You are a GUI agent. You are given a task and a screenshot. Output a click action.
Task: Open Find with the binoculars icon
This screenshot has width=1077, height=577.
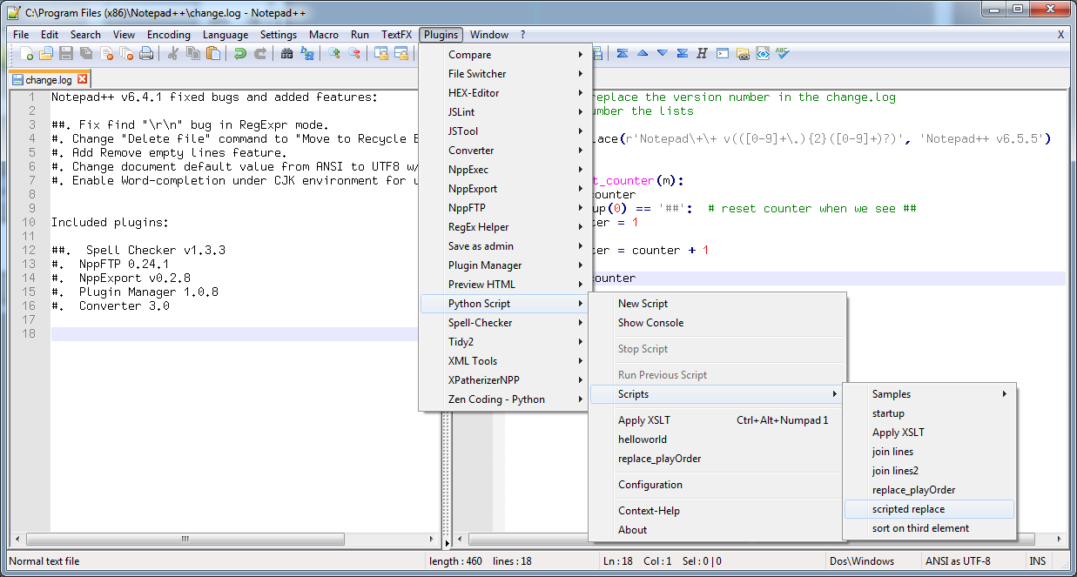(287, 54)
